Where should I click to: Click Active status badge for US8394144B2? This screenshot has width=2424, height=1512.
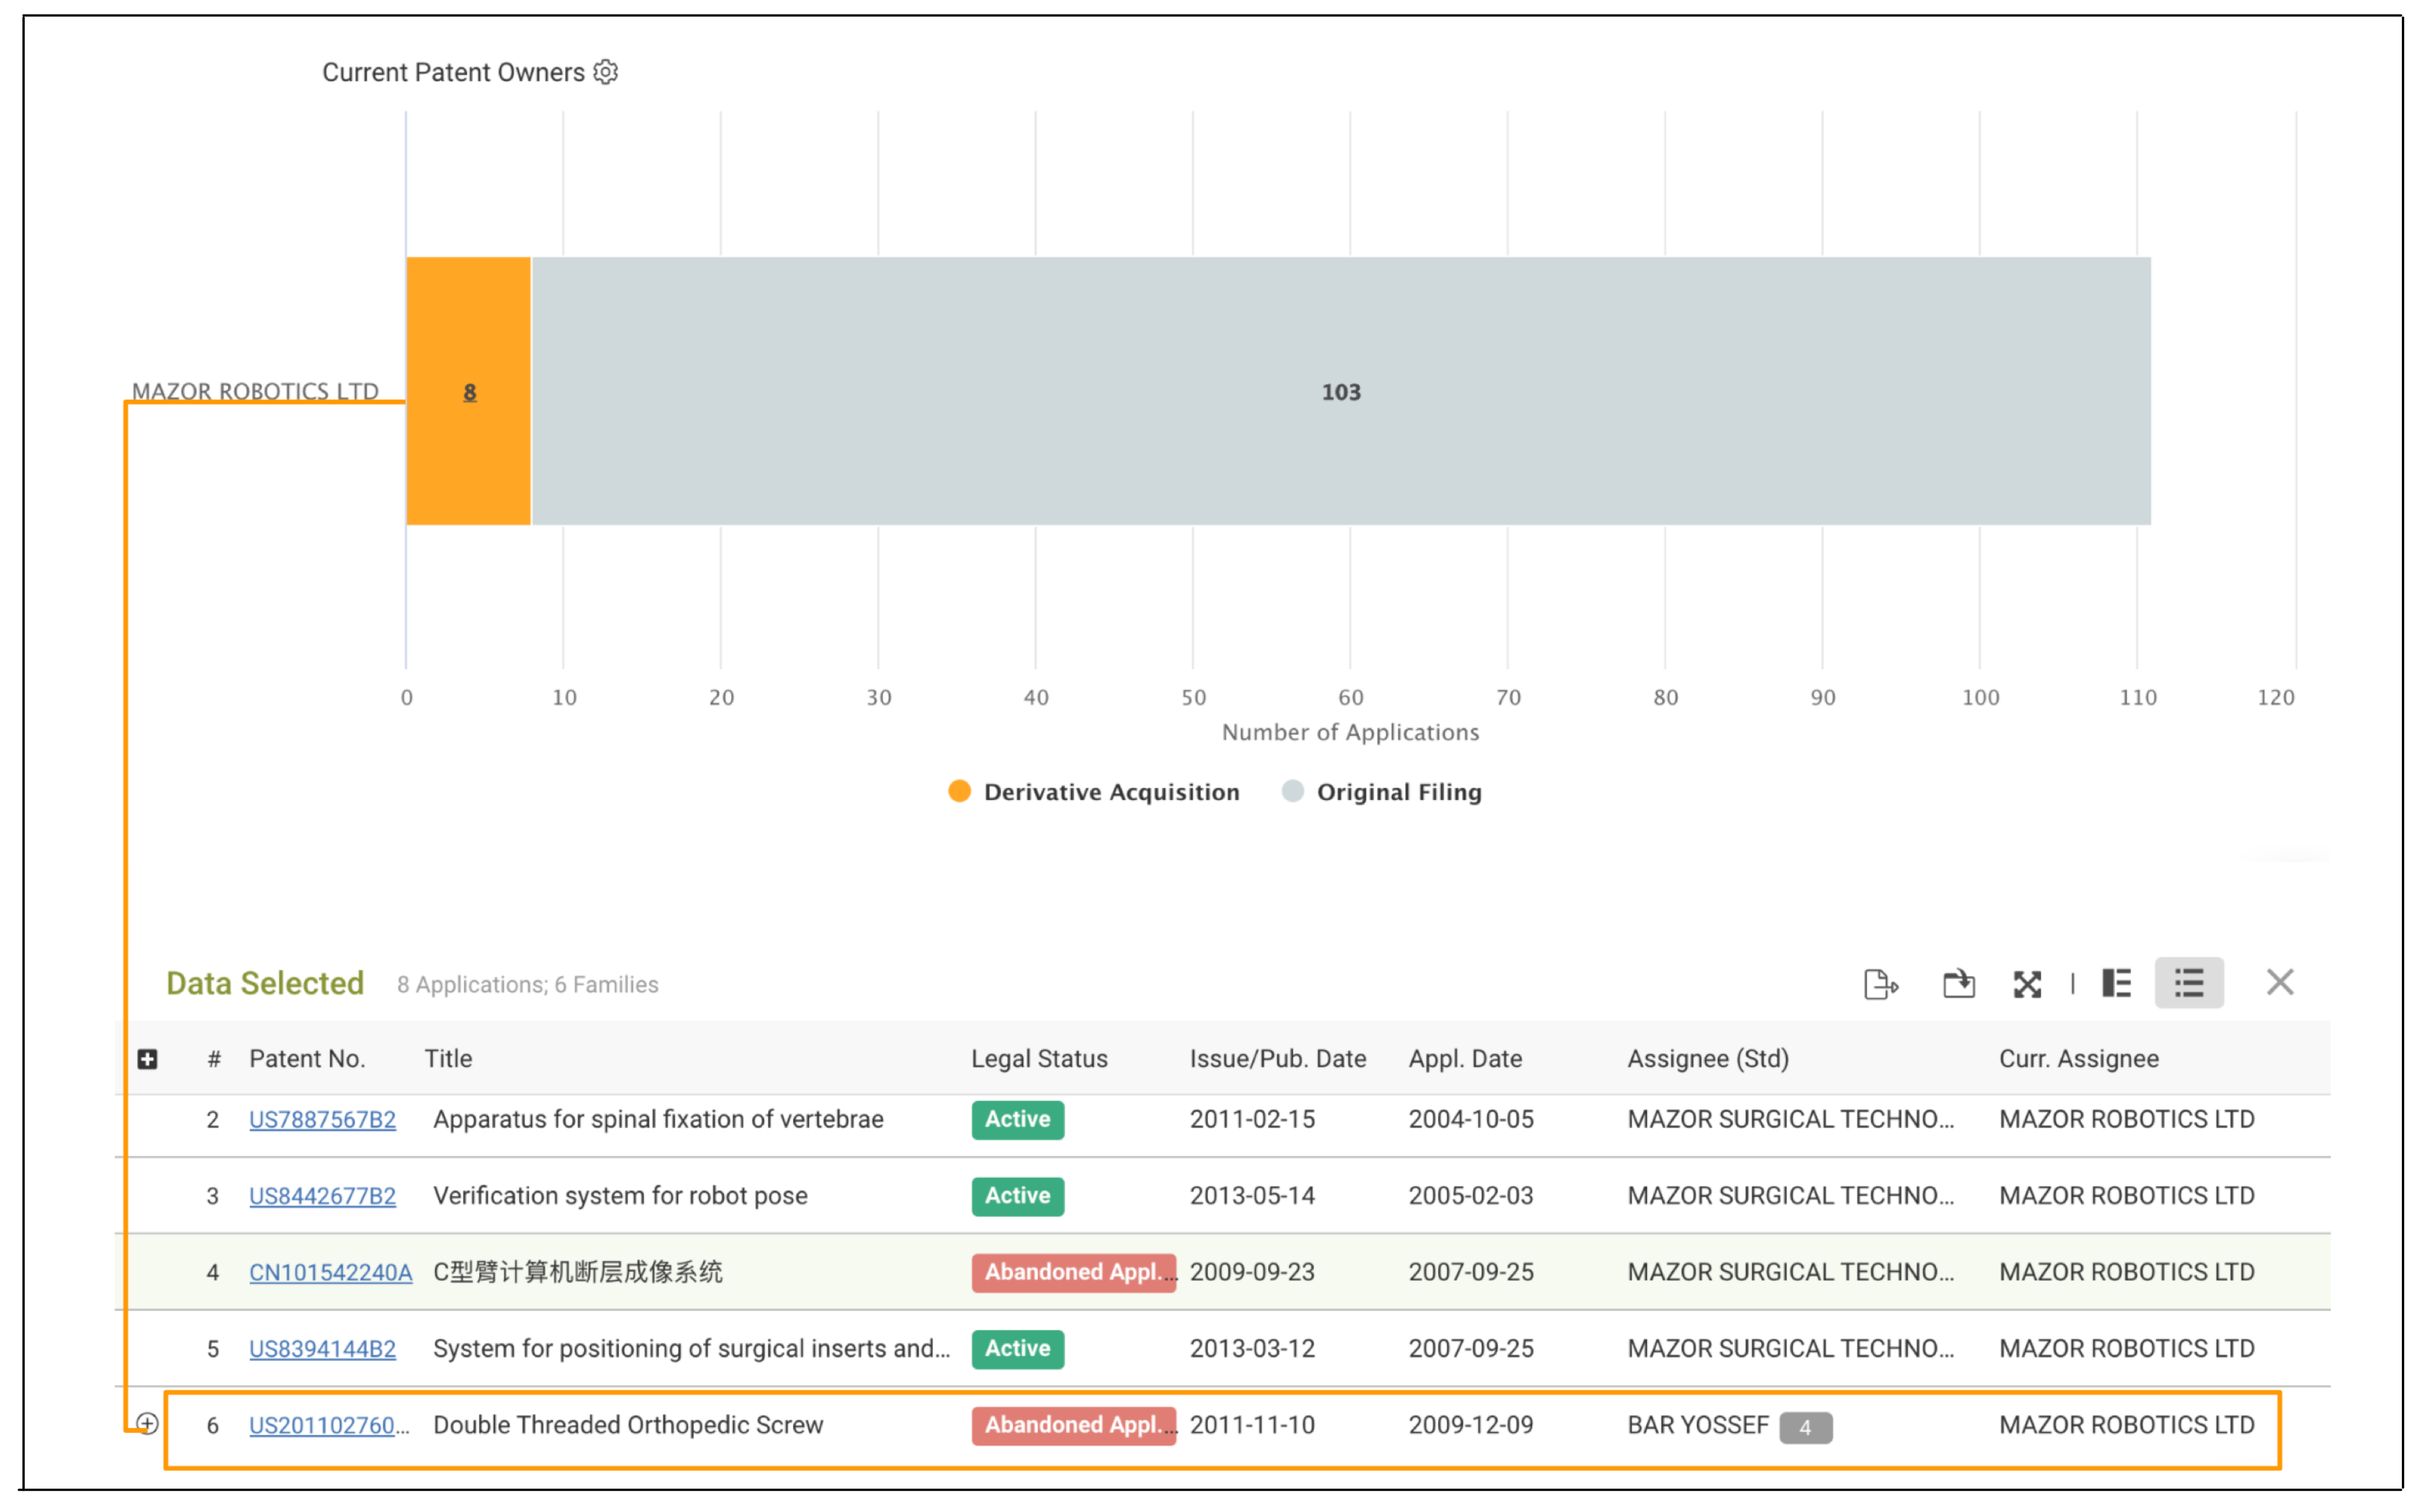1018,1349
